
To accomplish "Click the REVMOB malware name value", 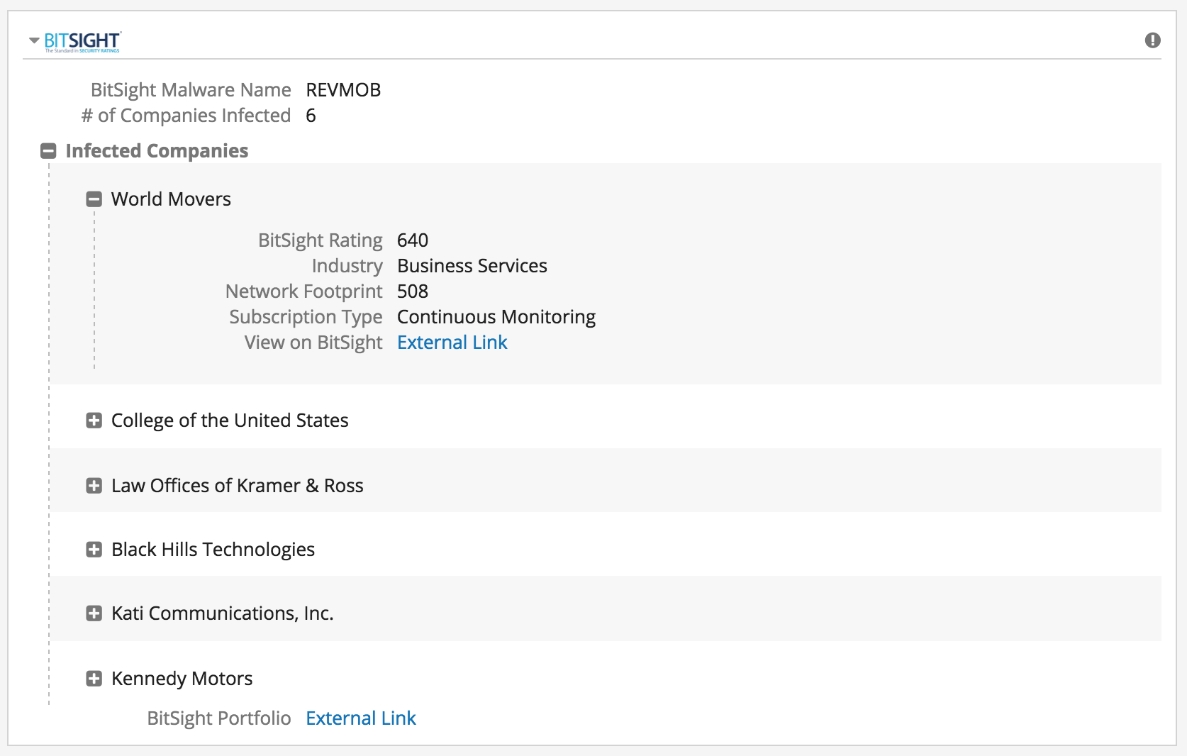I will coord(343,90).
